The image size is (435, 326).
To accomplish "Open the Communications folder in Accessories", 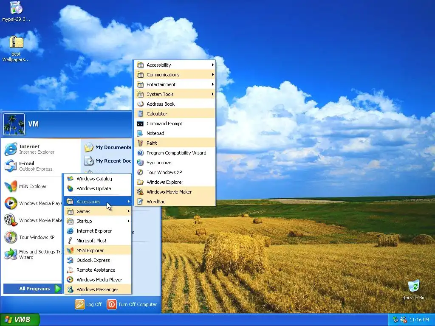I will (175, 75).
